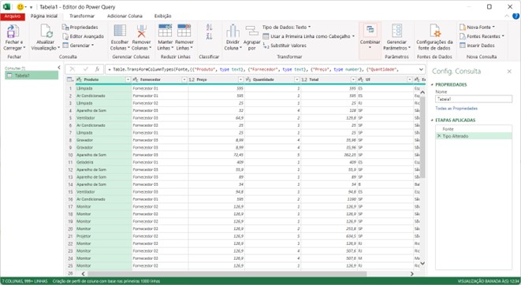Open the Editor Avançado
This screenshot has width=521, height=285.
83,36
